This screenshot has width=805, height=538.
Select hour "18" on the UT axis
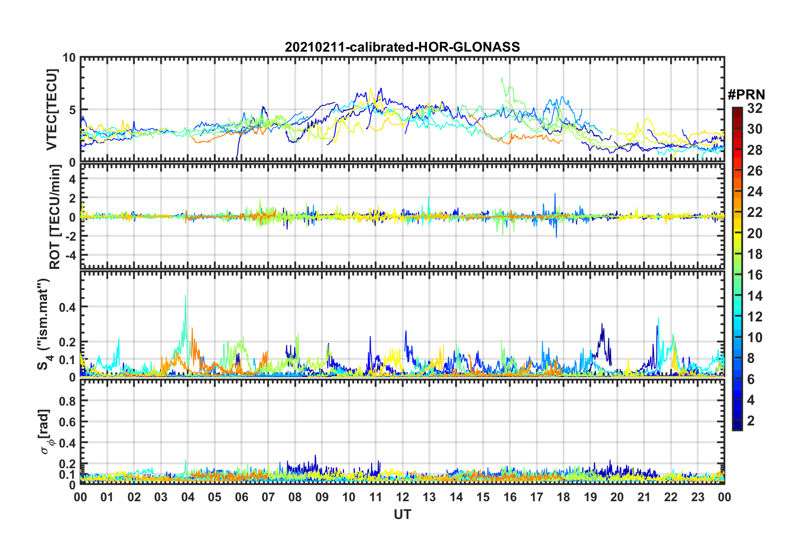pos(563,497)
